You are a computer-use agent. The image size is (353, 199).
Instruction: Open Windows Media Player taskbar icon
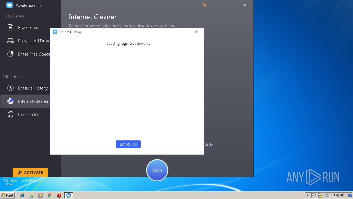pos(41,195)
